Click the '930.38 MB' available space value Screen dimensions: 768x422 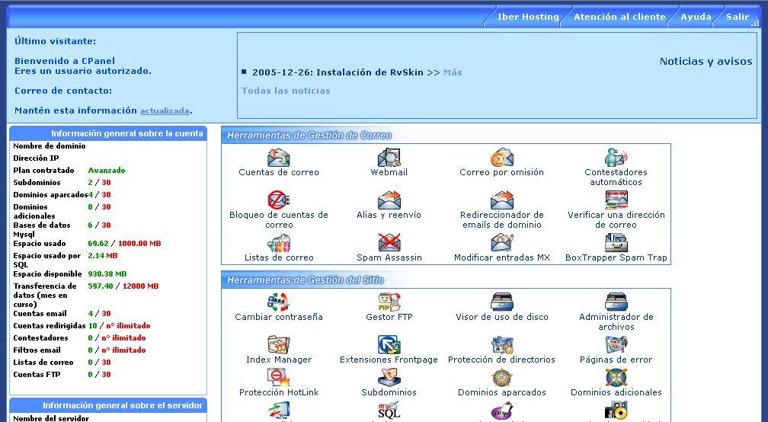[107, 273]
